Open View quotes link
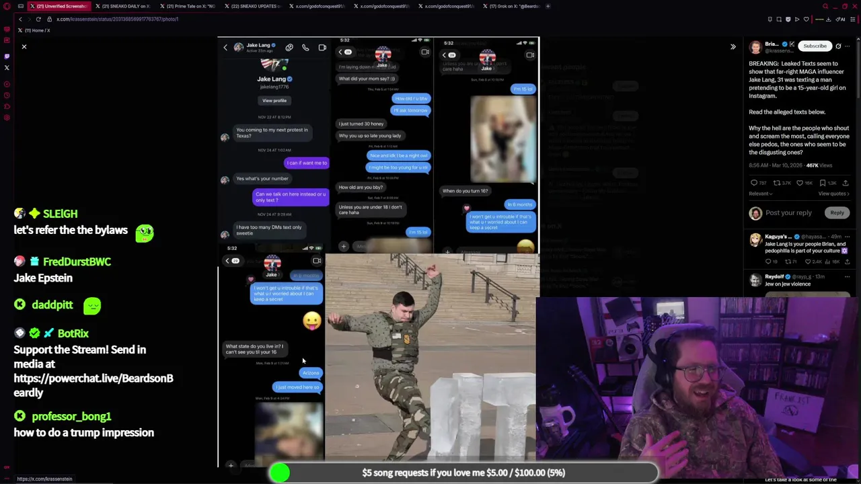861x484 pixels. pyautogui.click(x=833, y=194)
